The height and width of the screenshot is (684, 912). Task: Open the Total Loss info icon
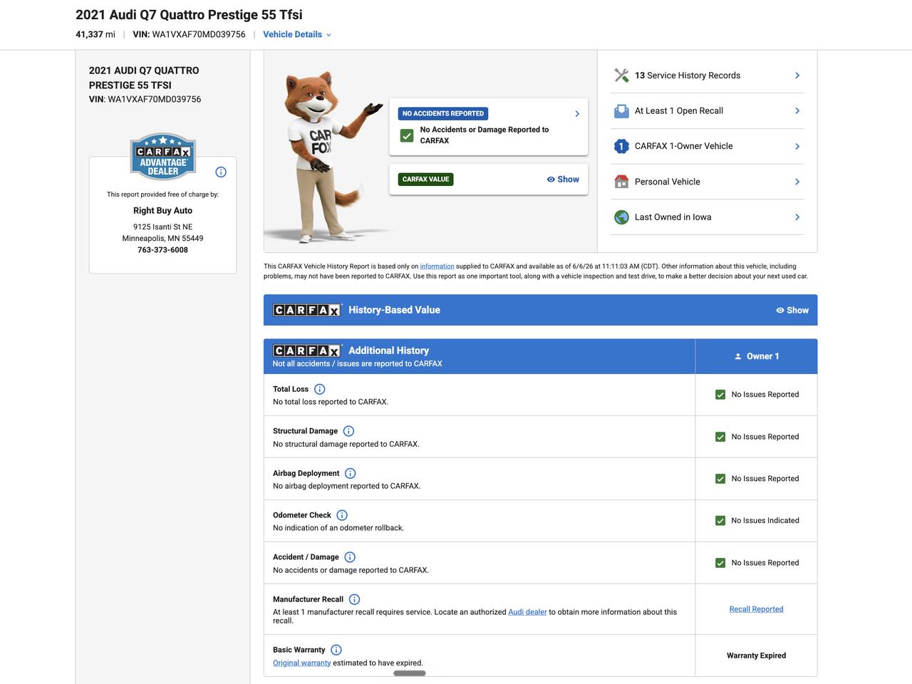tap(320, 389)
